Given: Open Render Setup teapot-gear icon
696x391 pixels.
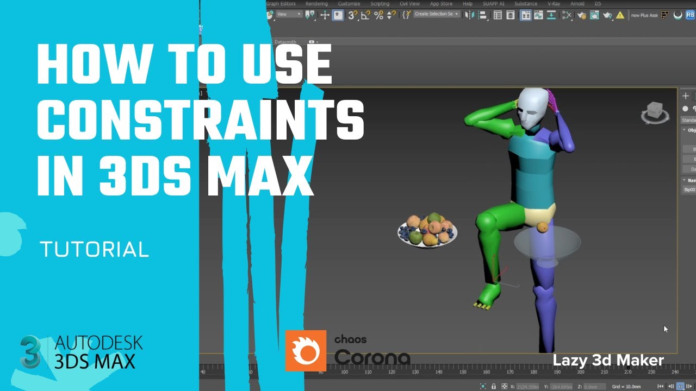Looking at the screenshot, I should pos(582,15).
